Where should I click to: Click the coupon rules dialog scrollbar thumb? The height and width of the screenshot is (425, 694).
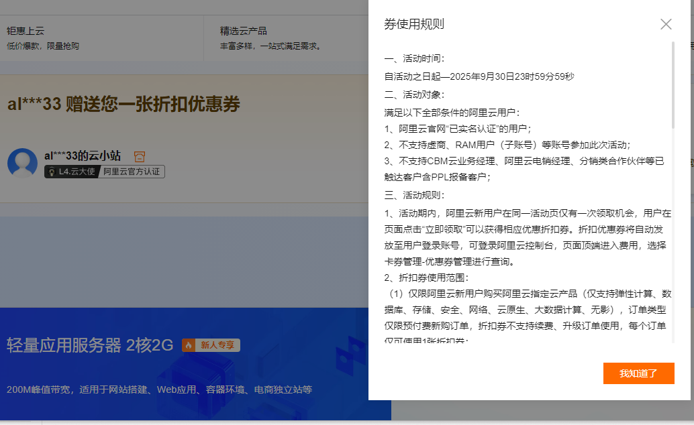(x=673, y=84)
